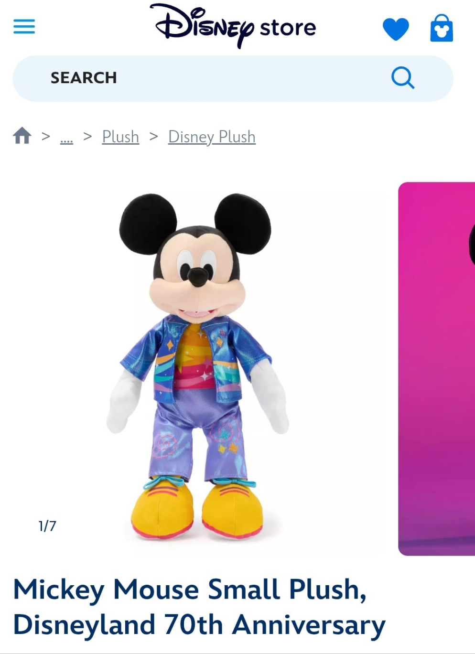Open the Mickey shopping bag
Image resolution: width=475 pixels, height=654 pixels.
[x=442, y=28]
